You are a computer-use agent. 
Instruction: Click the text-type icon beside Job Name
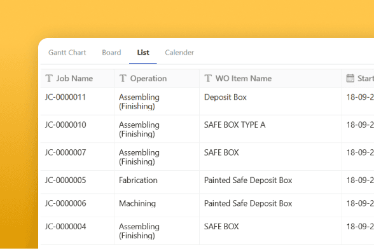click(x=49, y=78)
